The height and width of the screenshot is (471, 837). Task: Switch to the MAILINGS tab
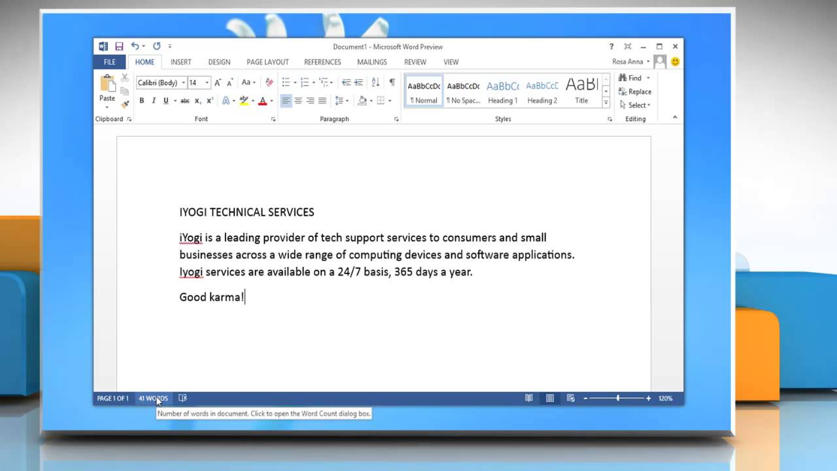pos(372,62)
